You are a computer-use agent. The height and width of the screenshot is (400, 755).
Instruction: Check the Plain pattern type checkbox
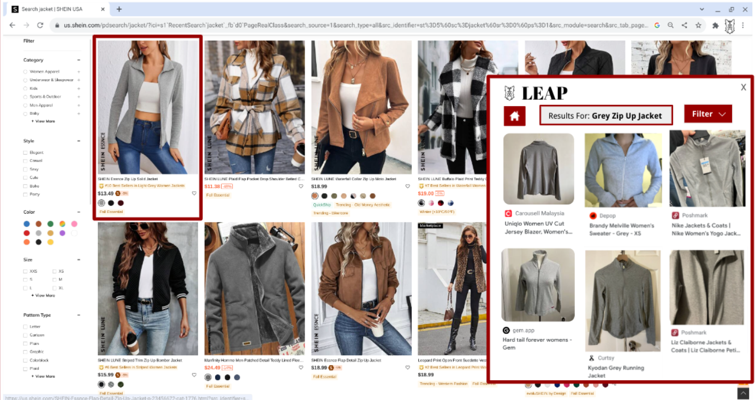[25, 344]
